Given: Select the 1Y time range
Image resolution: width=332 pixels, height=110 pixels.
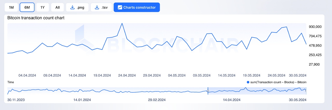Looking at the screenshot, I should [43, 7].
